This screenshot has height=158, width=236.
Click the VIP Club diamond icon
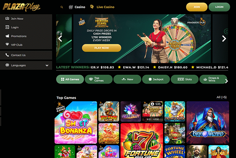pos(7,44)
